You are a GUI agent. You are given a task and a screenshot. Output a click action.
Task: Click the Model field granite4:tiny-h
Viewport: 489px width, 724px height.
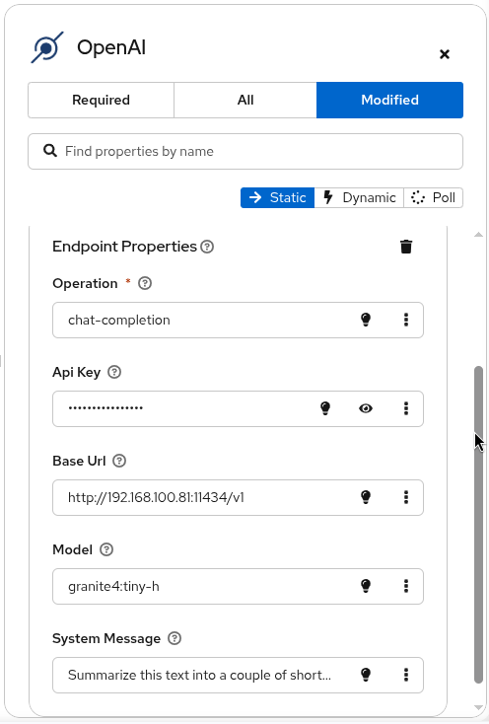238,587
